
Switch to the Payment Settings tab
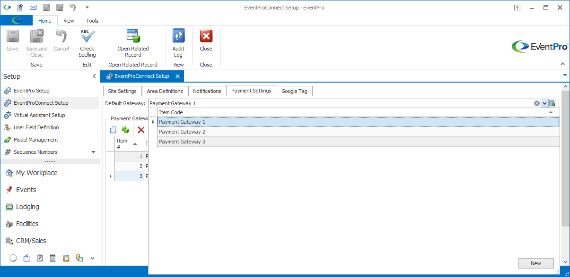click(x=251, y=91)
